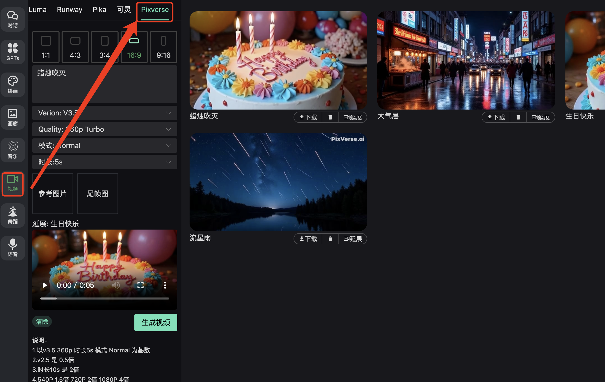Screen dimensions: 605x382
Task: Open the 舞蹈 dance feature
Action: [13, 215]
